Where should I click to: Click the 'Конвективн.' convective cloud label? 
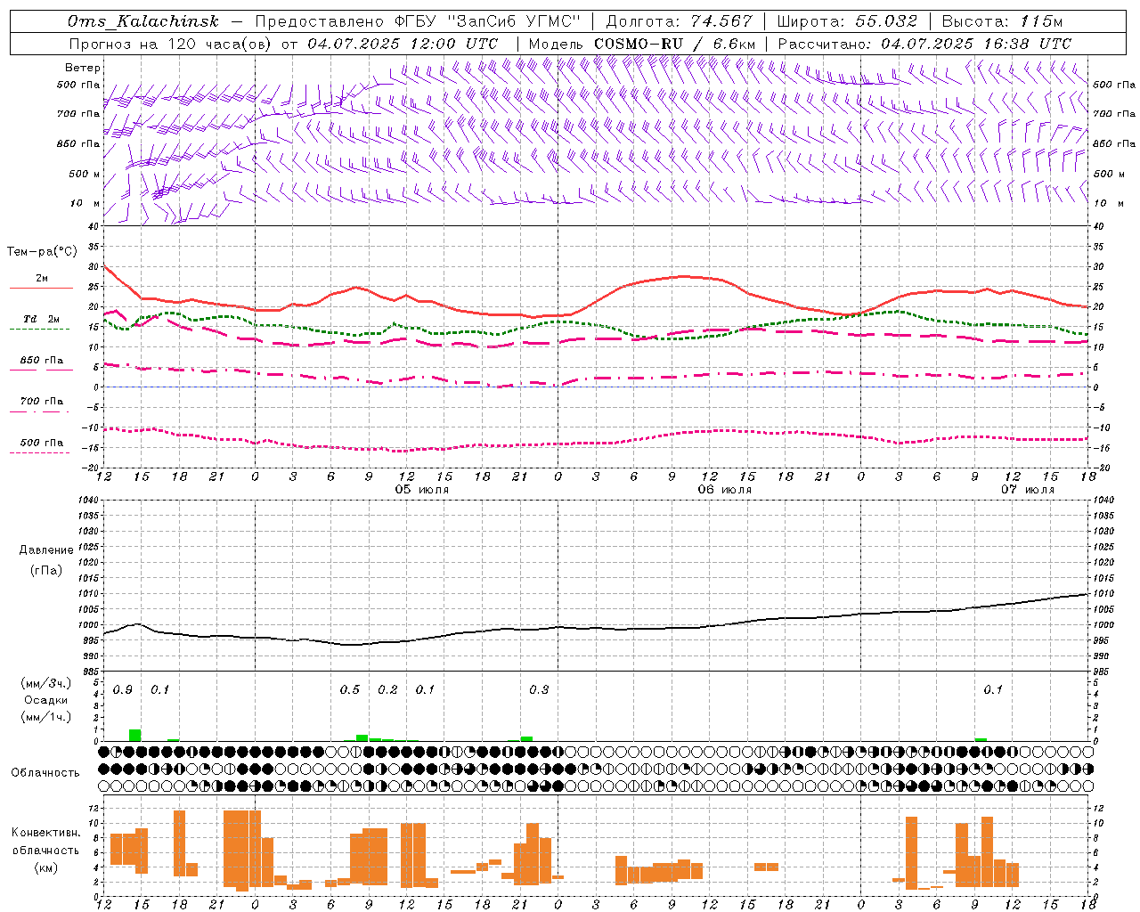45,833
